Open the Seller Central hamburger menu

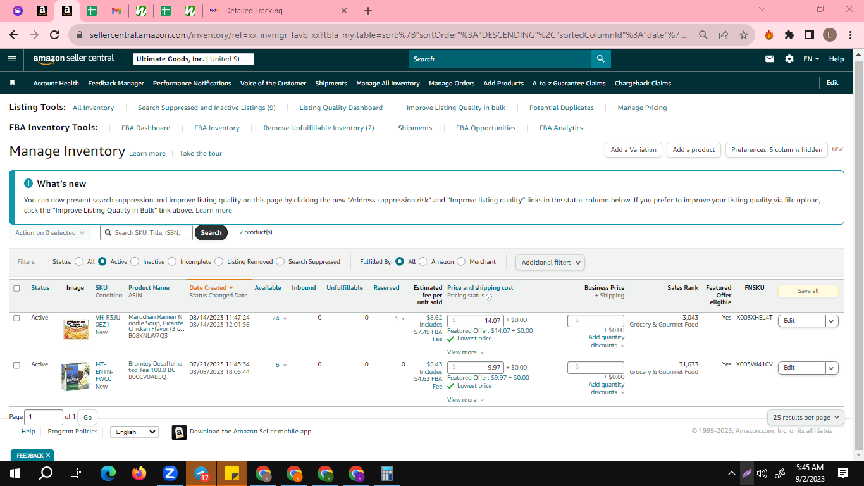(12, 59)
